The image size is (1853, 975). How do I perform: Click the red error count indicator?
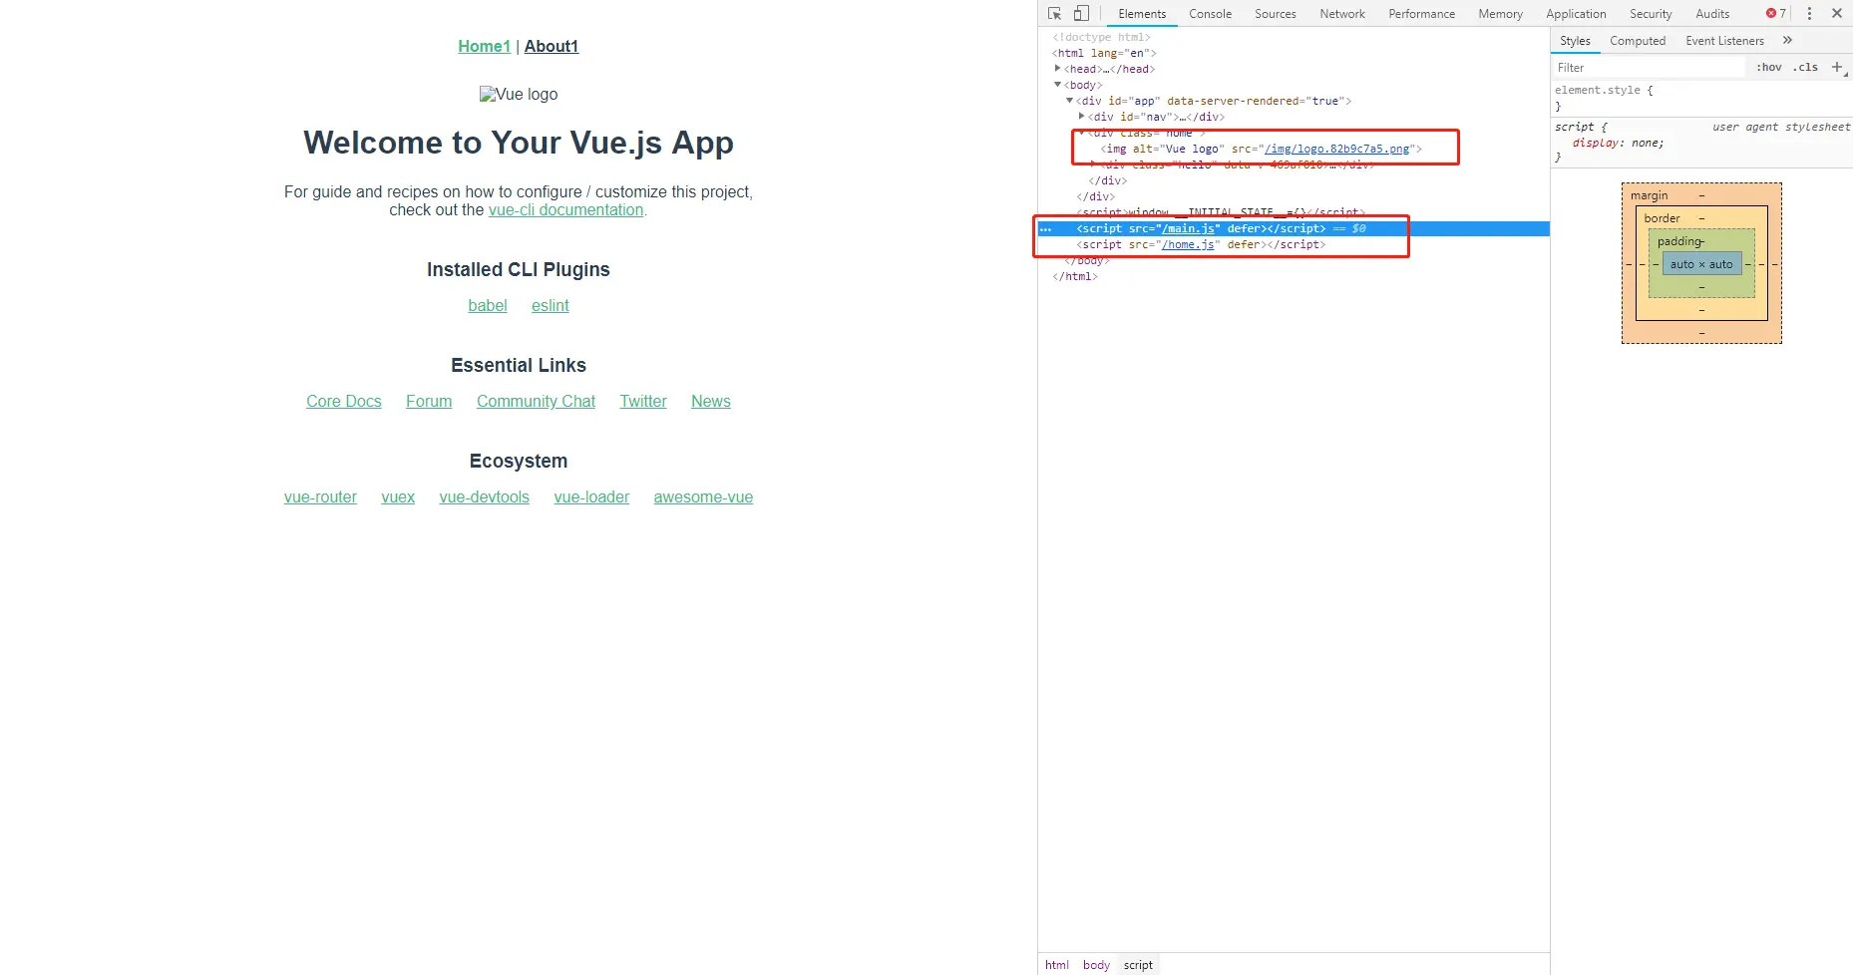pos(1776,14)
